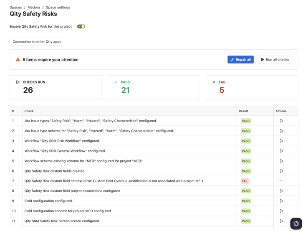Click the fail count 5
Screen dimensions: 303x231
pos(222,90)
